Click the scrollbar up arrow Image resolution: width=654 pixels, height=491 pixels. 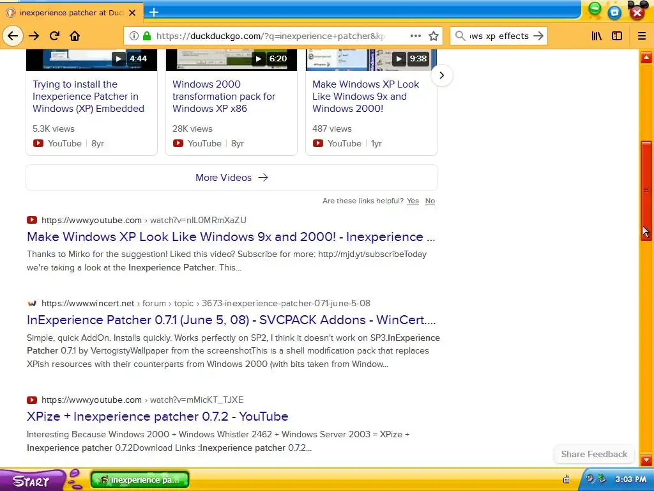pos(646,57)
